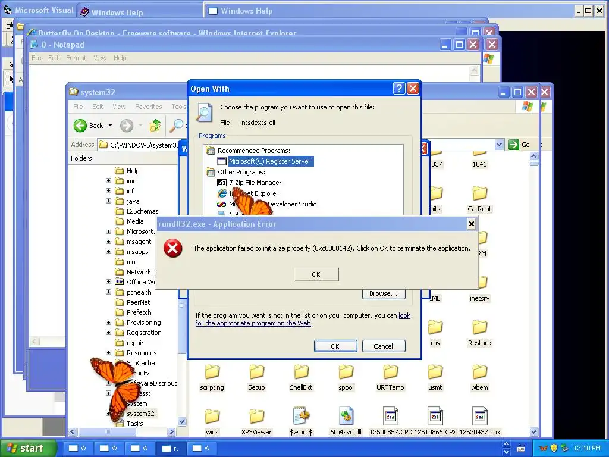Click the 6to4svc.dll file icon

click(346, 416)
